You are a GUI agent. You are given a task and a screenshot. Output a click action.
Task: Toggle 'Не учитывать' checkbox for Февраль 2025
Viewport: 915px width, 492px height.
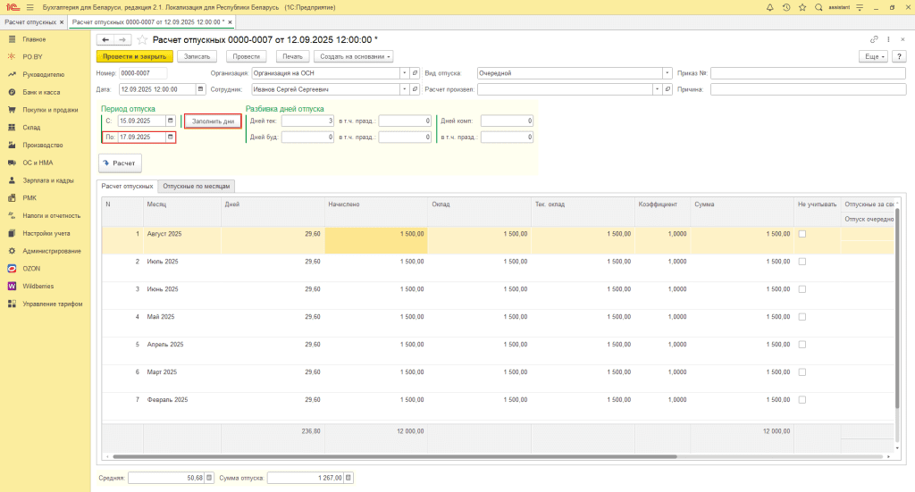pyautogui.click(x=802, y=399)
